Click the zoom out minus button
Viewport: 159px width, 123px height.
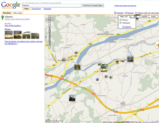(50, 47)
